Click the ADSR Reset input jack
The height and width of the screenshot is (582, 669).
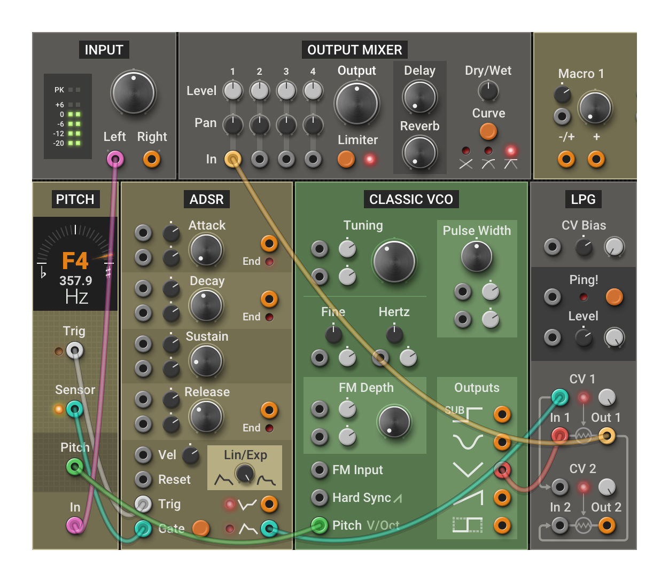[x=143, y=479]
